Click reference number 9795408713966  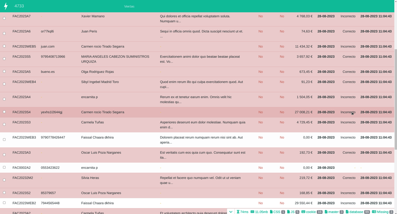tap(53, 57)
